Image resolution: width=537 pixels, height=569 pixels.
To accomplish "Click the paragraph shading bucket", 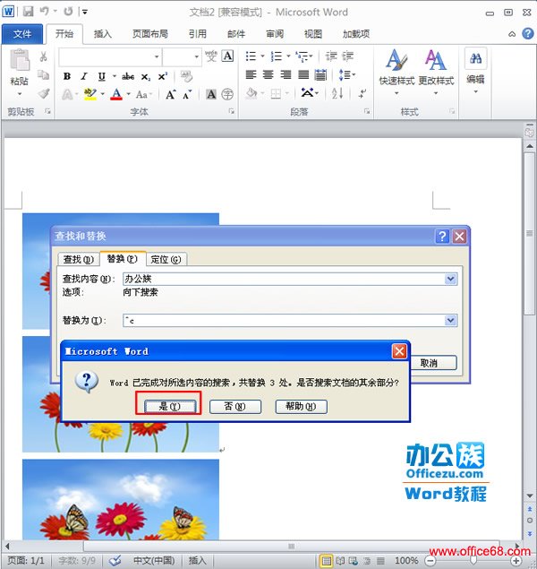I will tap(251, 93).
